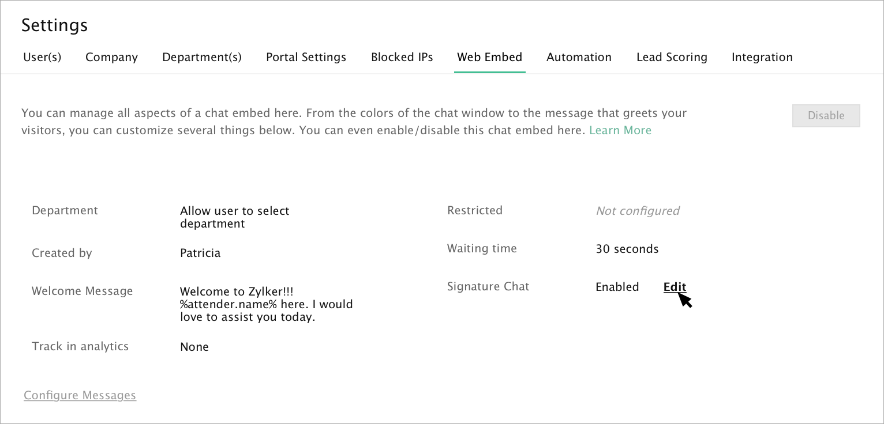This screenshot has height=424, width=884.
Task: Click the Signature Chat Enabled status
Action: [x=617, y=287]
